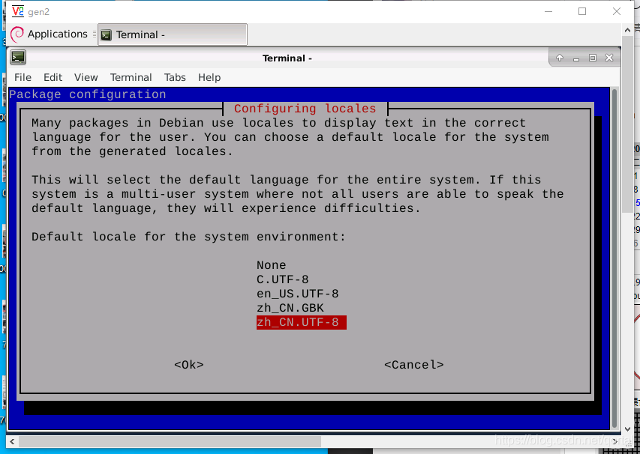Open the Help menu
This screenshot has width=640, height=454.
209,77
